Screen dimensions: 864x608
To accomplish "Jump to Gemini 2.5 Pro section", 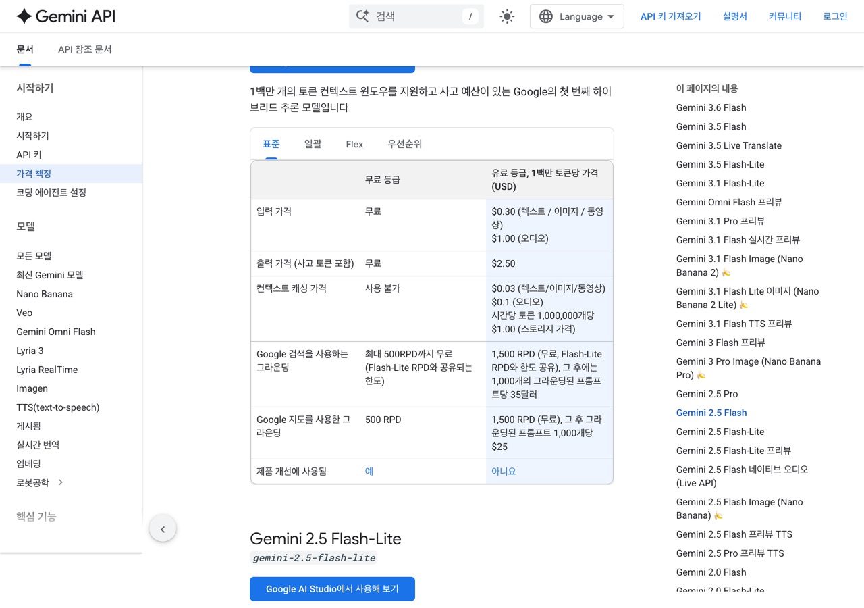I will [x=707, y=394].
